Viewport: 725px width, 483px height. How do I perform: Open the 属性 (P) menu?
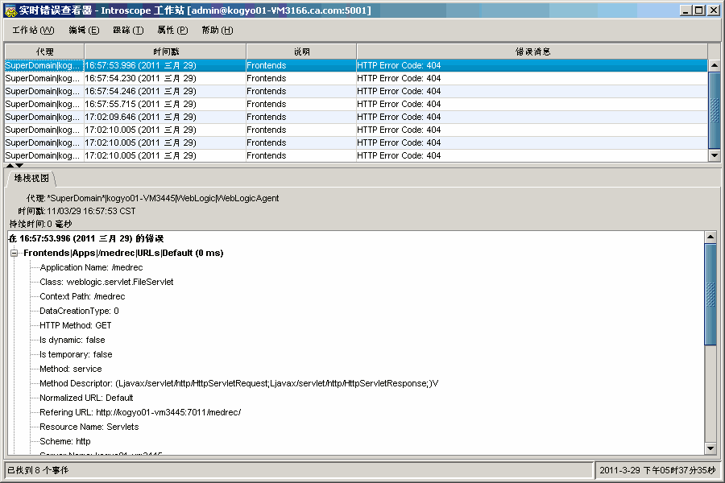(x=172, y=30)
